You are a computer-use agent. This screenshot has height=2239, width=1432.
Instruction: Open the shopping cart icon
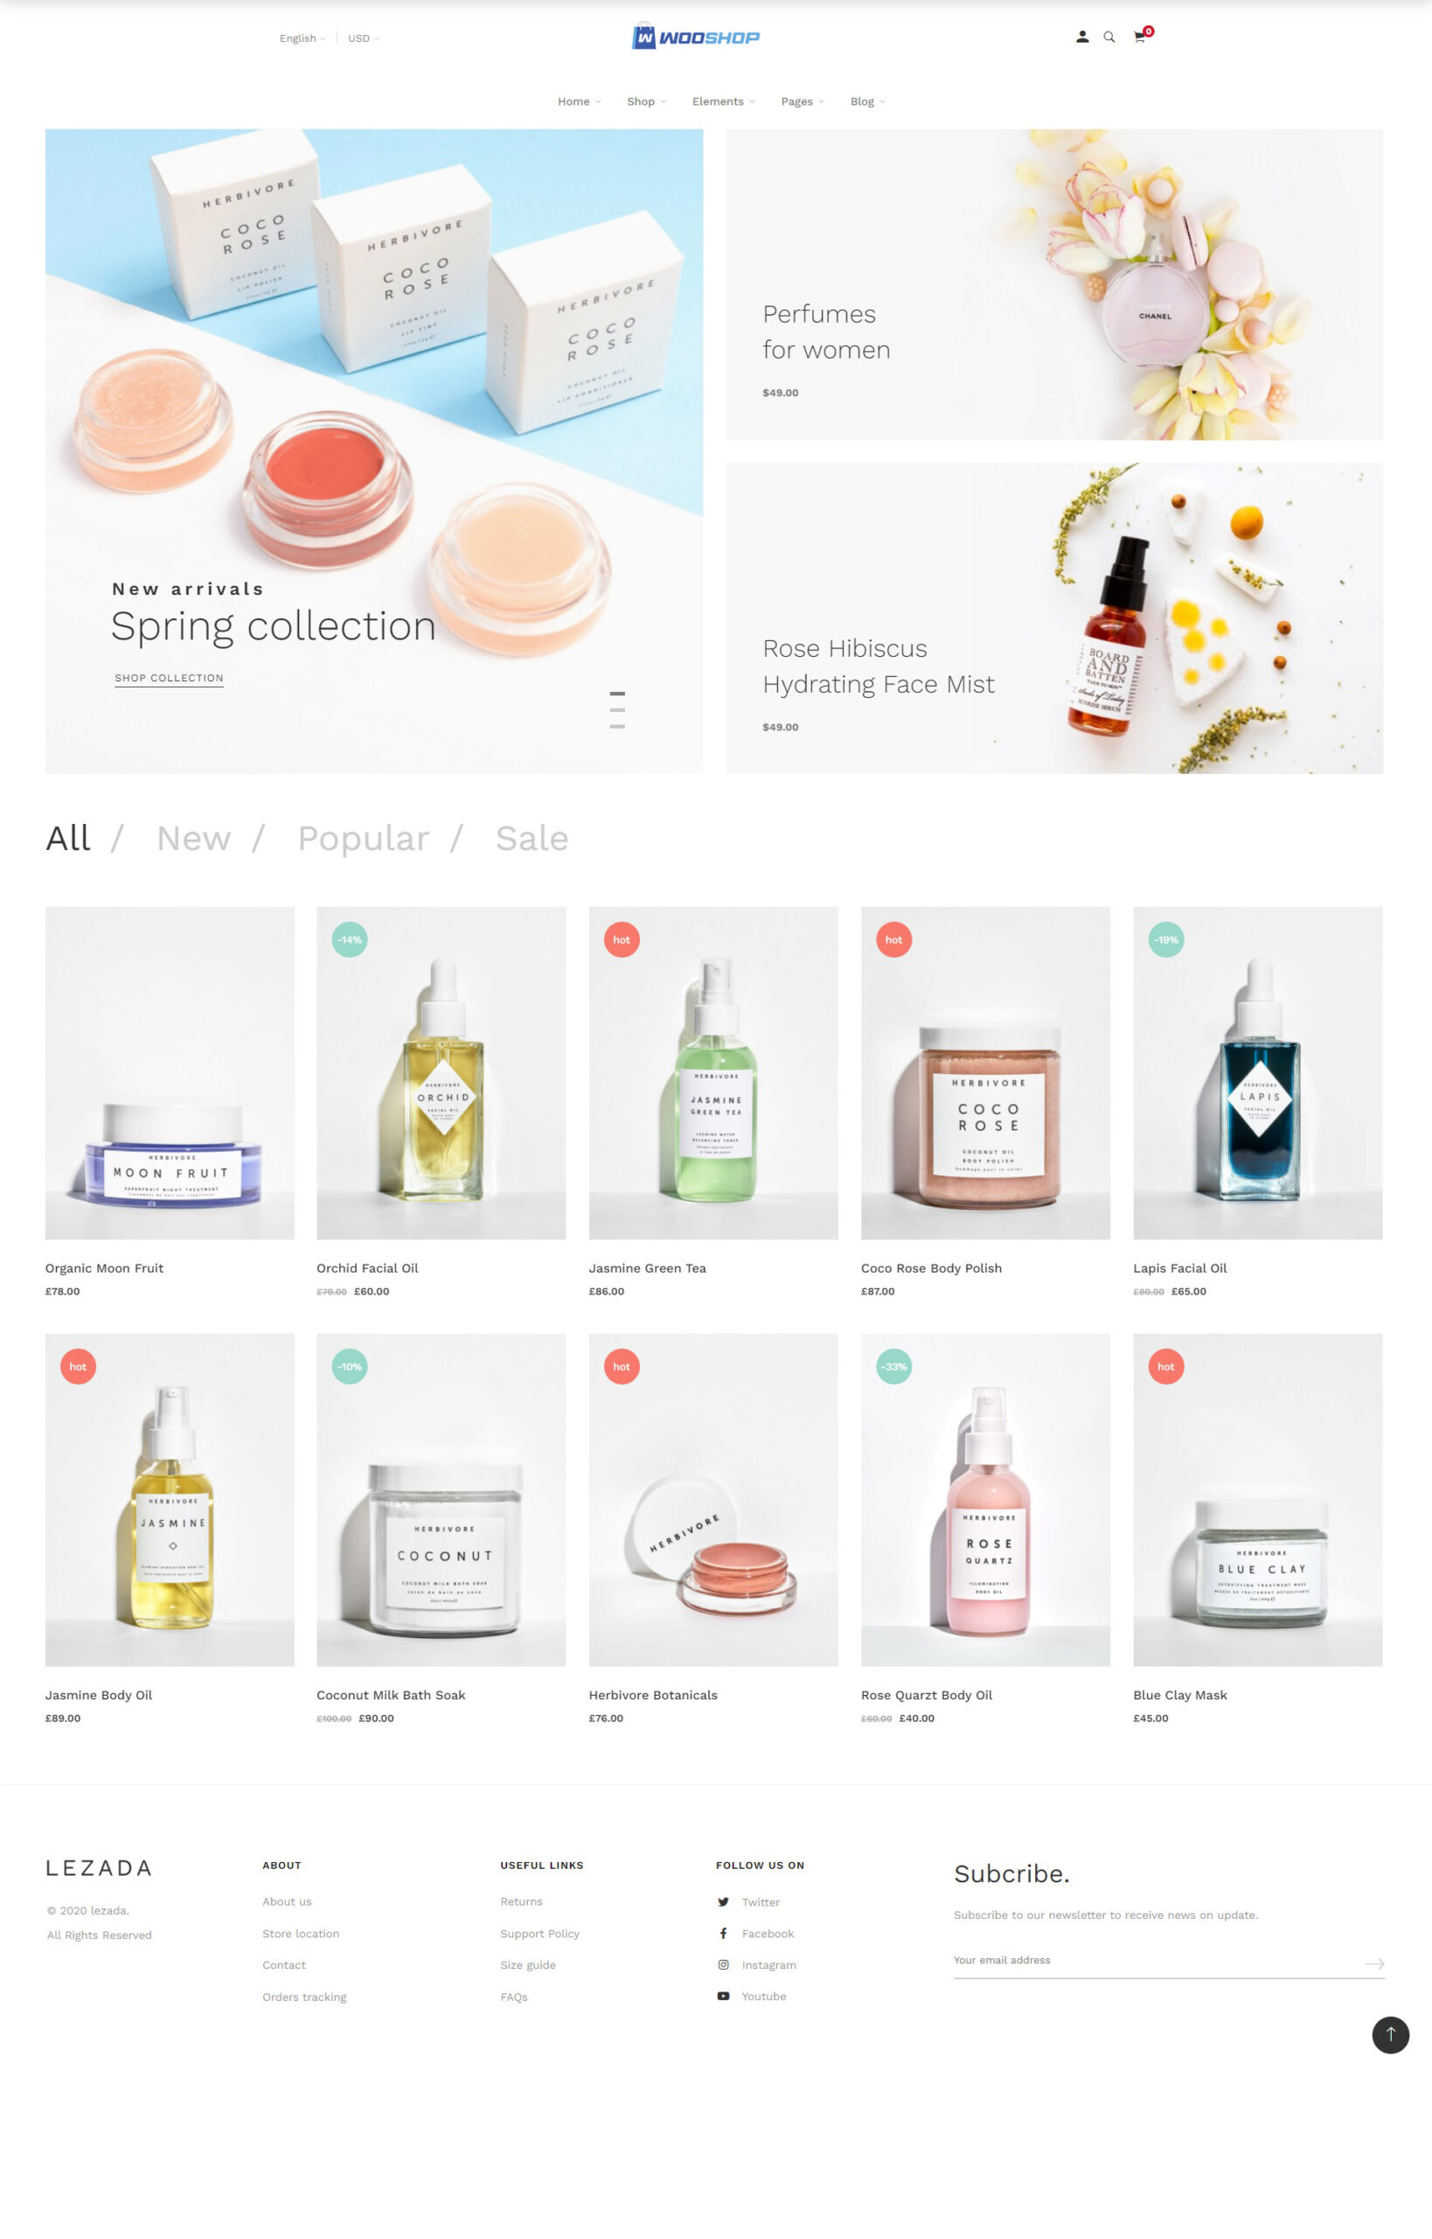pyautogui.click(x=1140, y=36)
